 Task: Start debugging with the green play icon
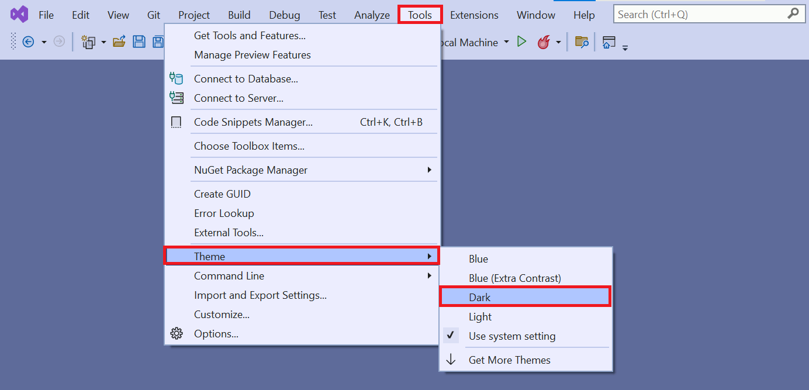point(521,42)
